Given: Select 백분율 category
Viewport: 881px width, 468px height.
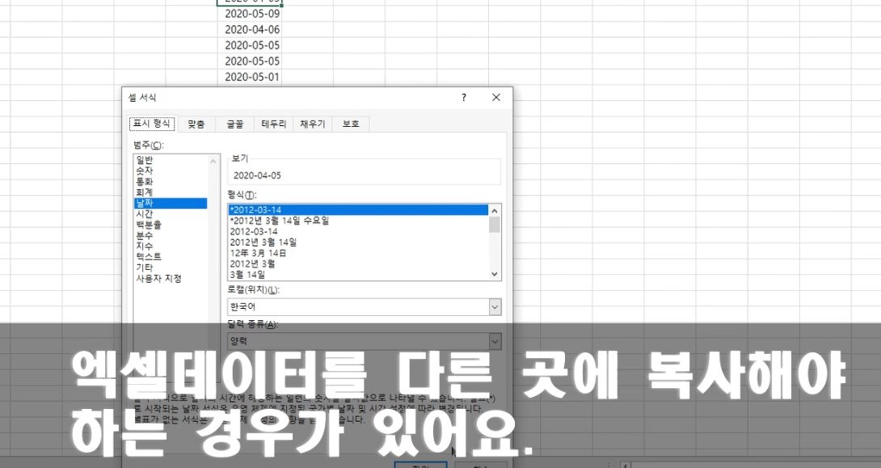Looking at the screenshot, I should click(171, 225).
